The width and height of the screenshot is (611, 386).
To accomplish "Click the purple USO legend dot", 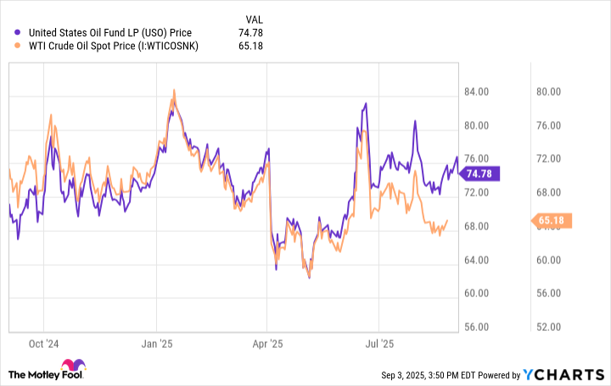I will point(19,33).
